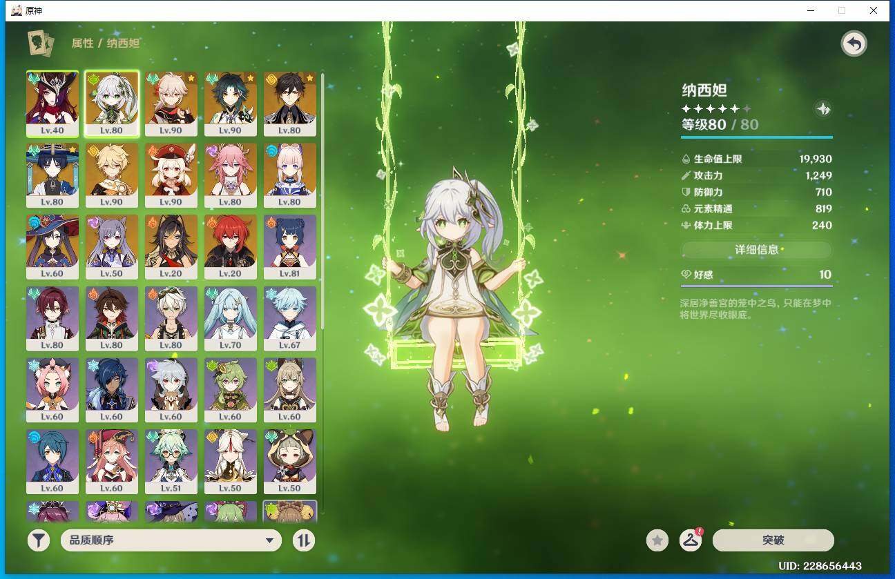Viewport: 895px width, 579px height.
Task: Choose the blond Traveler Lv.90 portrait
Action: coord(112,175)
